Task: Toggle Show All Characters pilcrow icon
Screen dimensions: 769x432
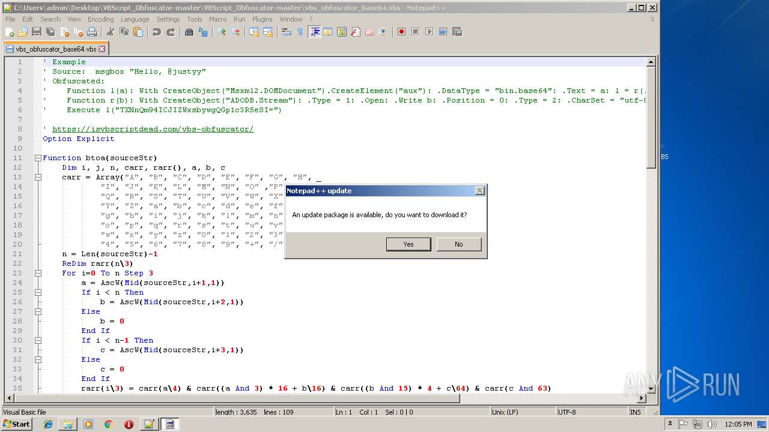Action: pos(300,32)
